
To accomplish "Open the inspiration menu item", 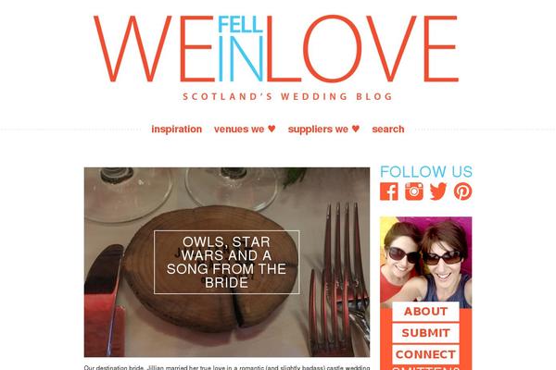I will [177, 129].
